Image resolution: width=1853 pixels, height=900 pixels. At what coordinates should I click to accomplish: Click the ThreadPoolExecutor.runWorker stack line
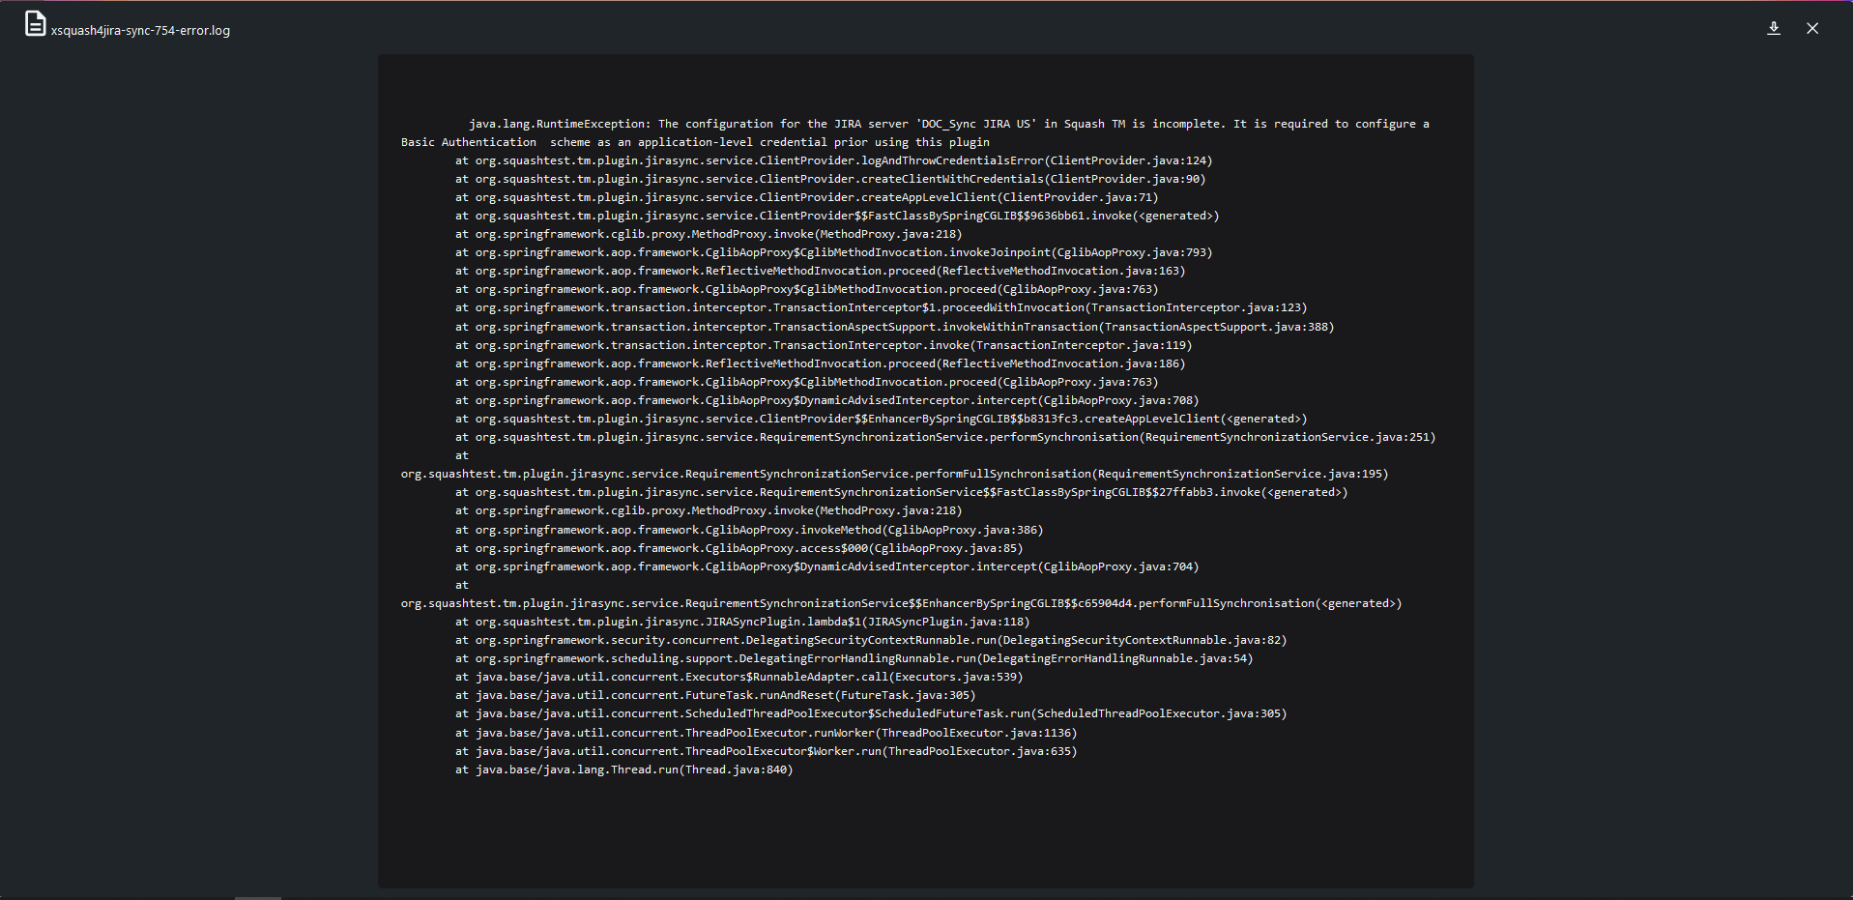pos(766,733)
